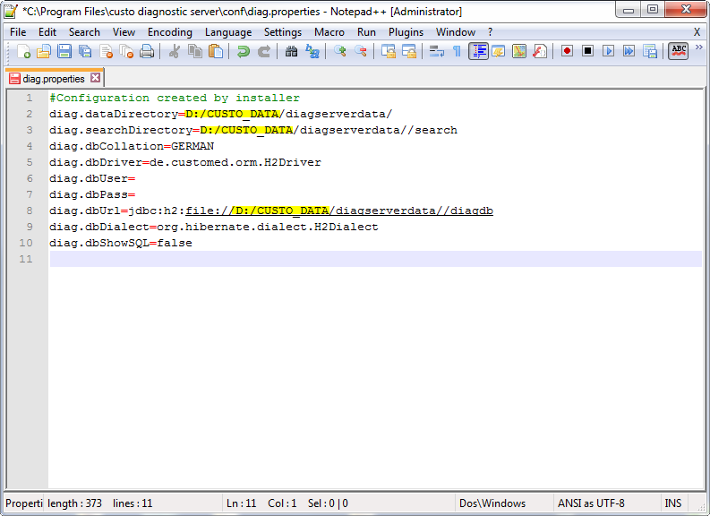
Task: Save current recorded macro icon
Action: pyautogui.click(x=650, y=51)
